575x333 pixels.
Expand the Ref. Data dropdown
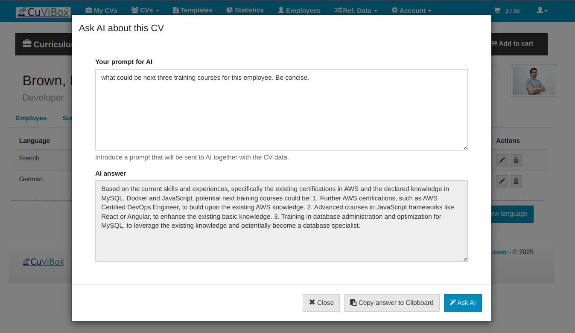click(356, 11)
